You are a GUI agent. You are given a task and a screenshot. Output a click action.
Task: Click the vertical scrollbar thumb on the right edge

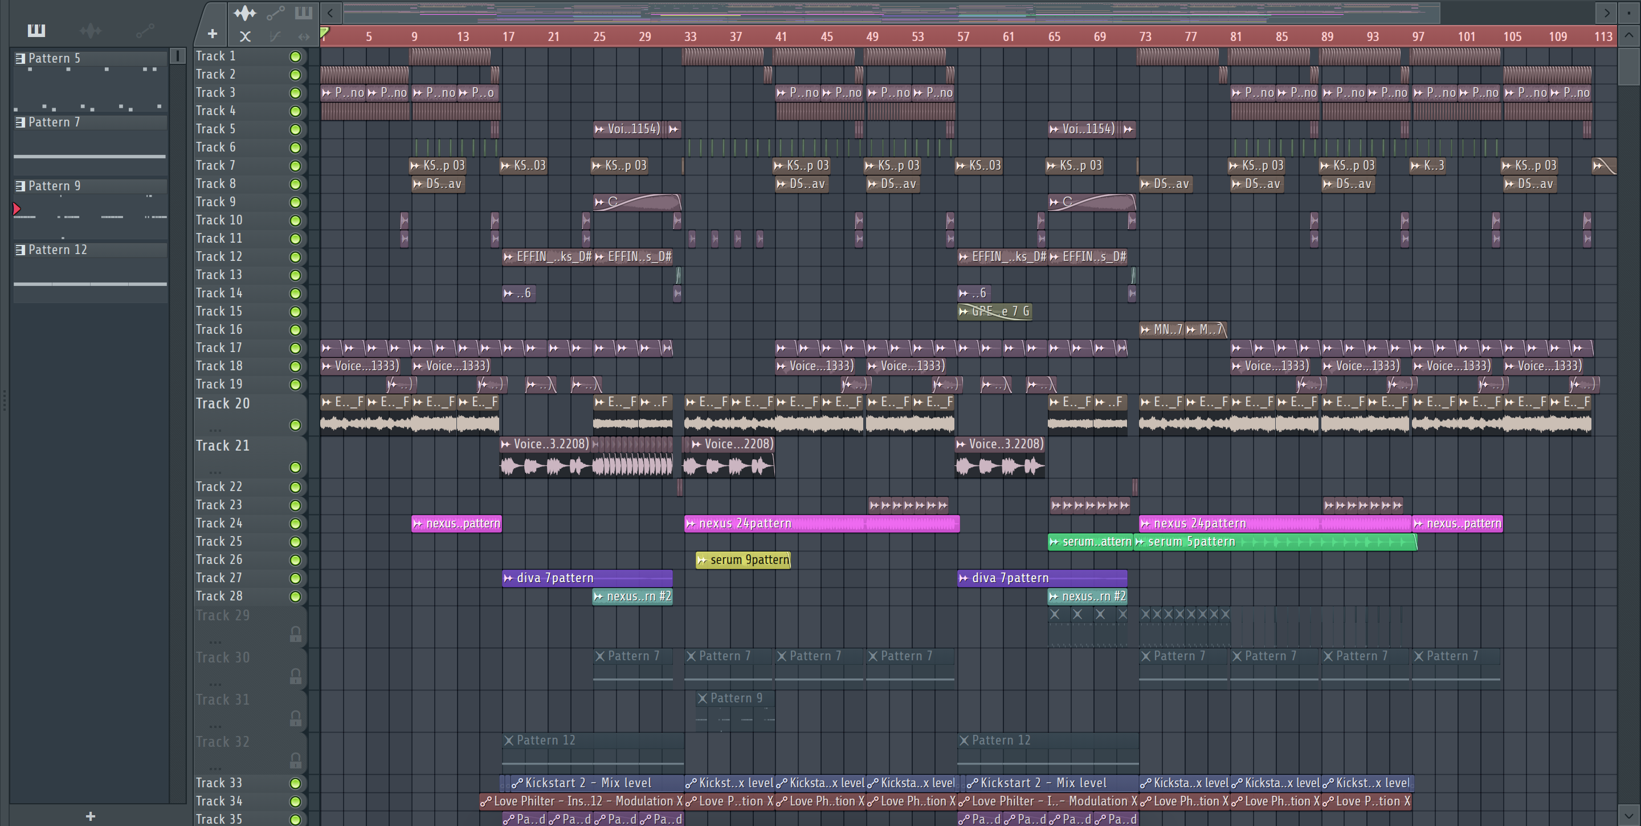pyautogui.click(x=1628, y=66)
